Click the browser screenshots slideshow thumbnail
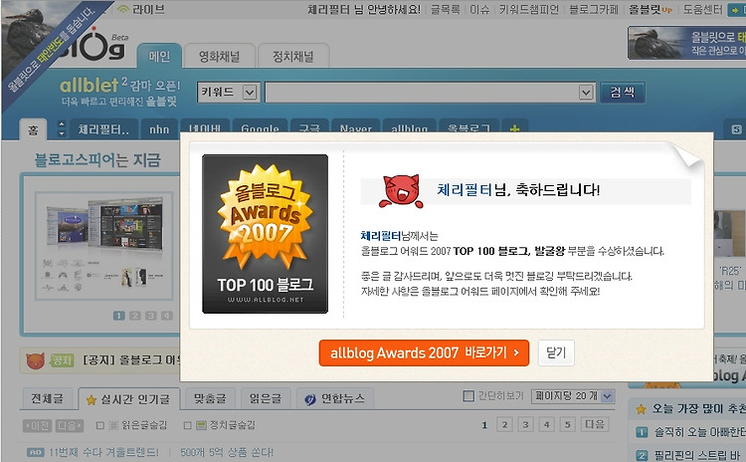746x462 pixels. point(103,245)
